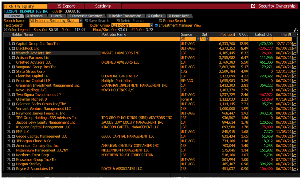This screenshot has width=301, height=179.
Task: Open chart icon for Kingdon Capital Management
Action: tap(294, 127)
